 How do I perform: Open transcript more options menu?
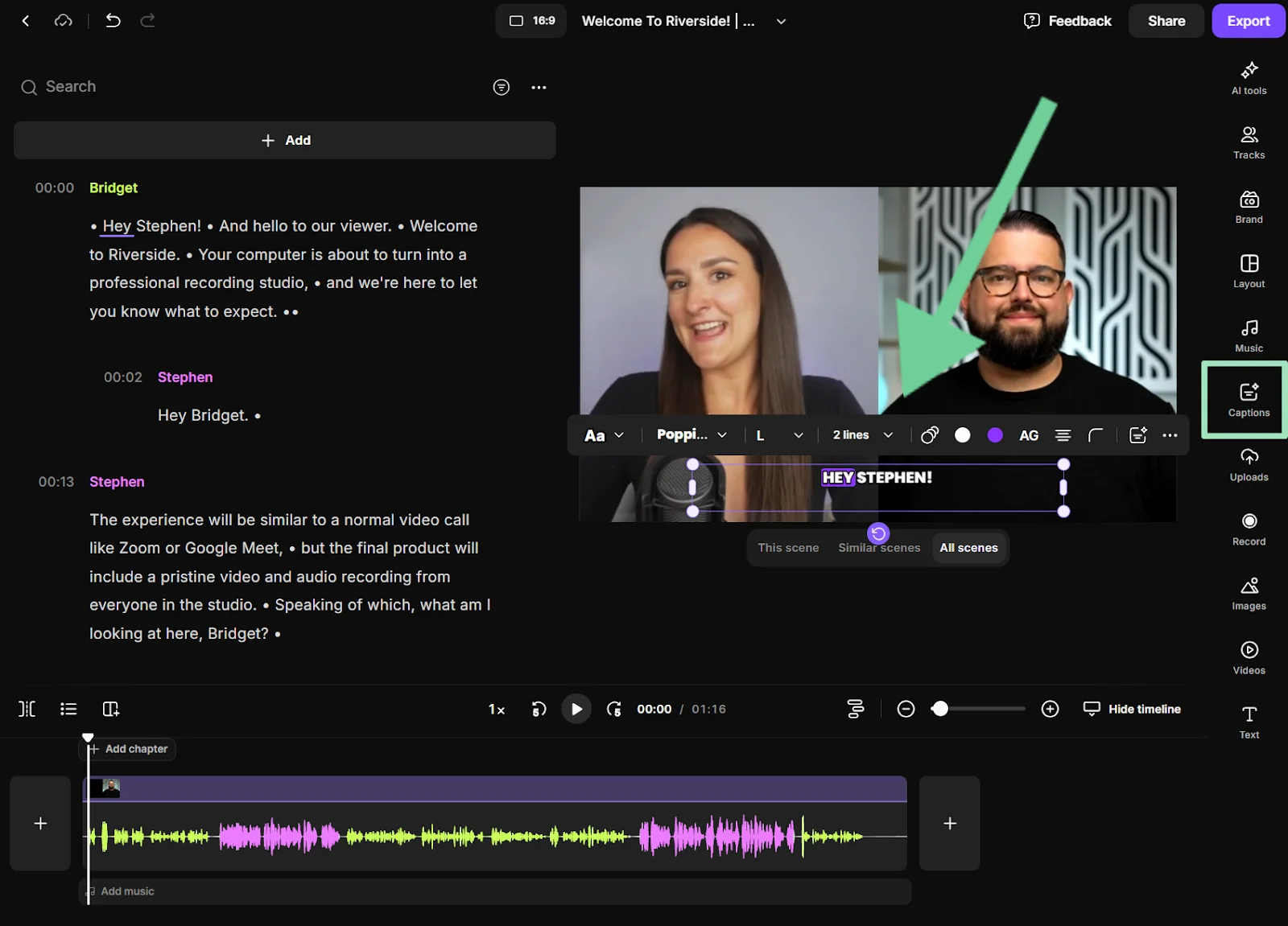pos(539,87)
